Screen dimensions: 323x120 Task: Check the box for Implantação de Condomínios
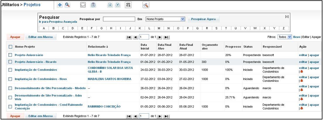point(10,70)
